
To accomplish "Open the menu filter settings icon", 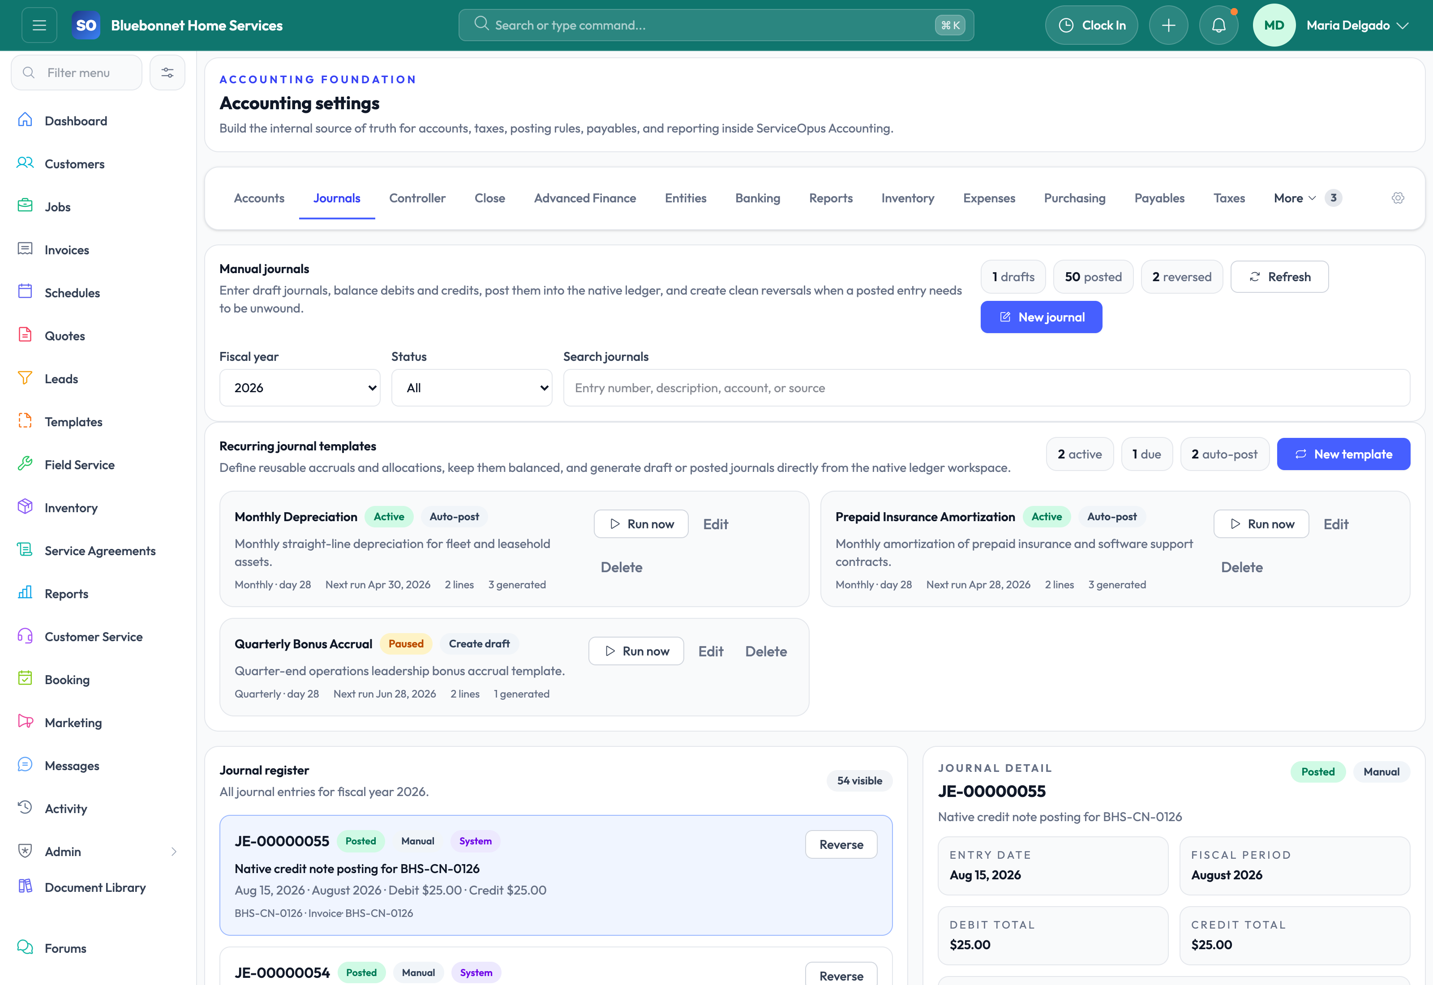I will (x=167, y=73).
